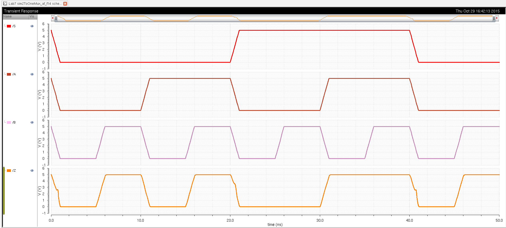Select the /S signal name
Screen dimensions: 506x228
pyautogui.click(x=14, y=26)
